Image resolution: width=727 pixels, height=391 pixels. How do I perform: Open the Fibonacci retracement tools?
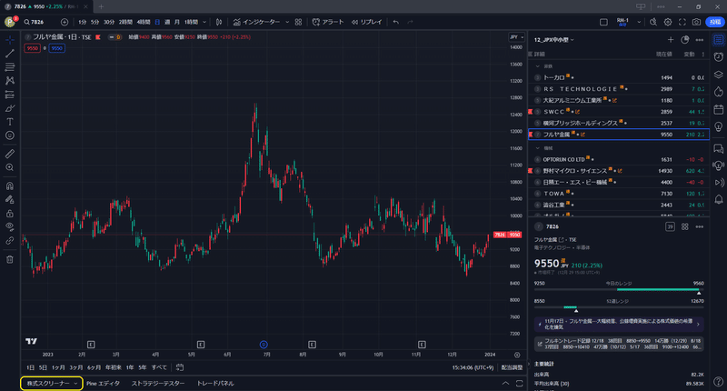(x=10, y=67)
